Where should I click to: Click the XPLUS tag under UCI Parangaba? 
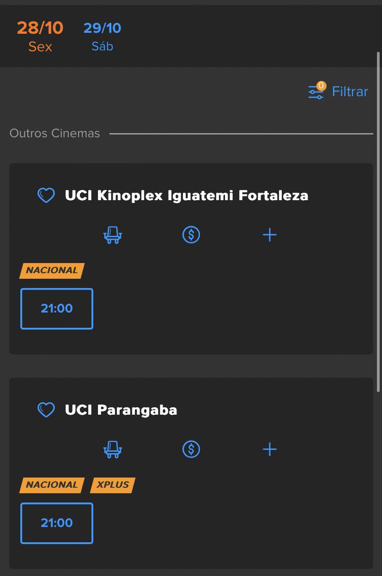(x=113, y=485)
